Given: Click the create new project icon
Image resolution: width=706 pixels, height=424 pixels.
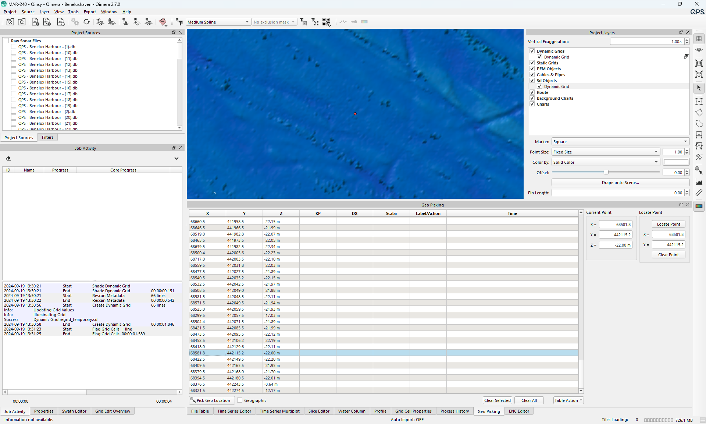Looking at the screenshot, I should point(10,22).
